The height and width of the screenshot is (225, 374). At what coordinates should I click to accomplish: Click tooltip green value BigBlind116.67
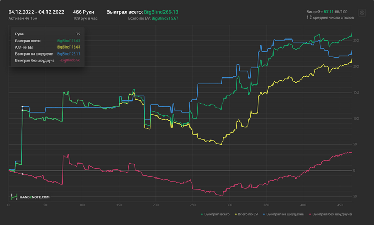(69, 41)
